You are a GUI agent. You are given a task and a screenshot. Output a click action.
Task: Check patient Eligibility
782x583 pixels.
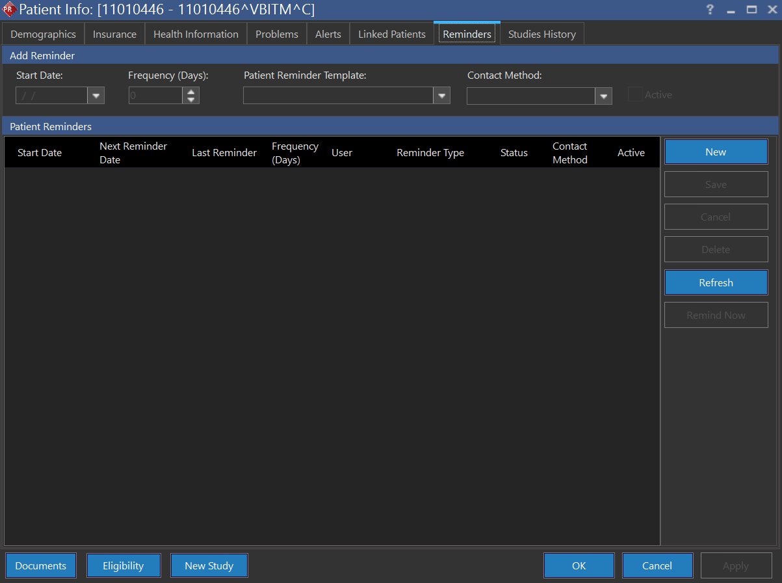124,565
